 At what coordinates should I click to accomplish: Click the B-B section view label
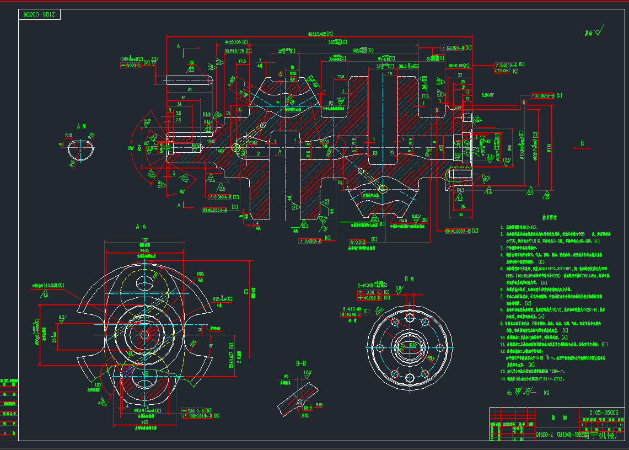(x=302, y=363)
